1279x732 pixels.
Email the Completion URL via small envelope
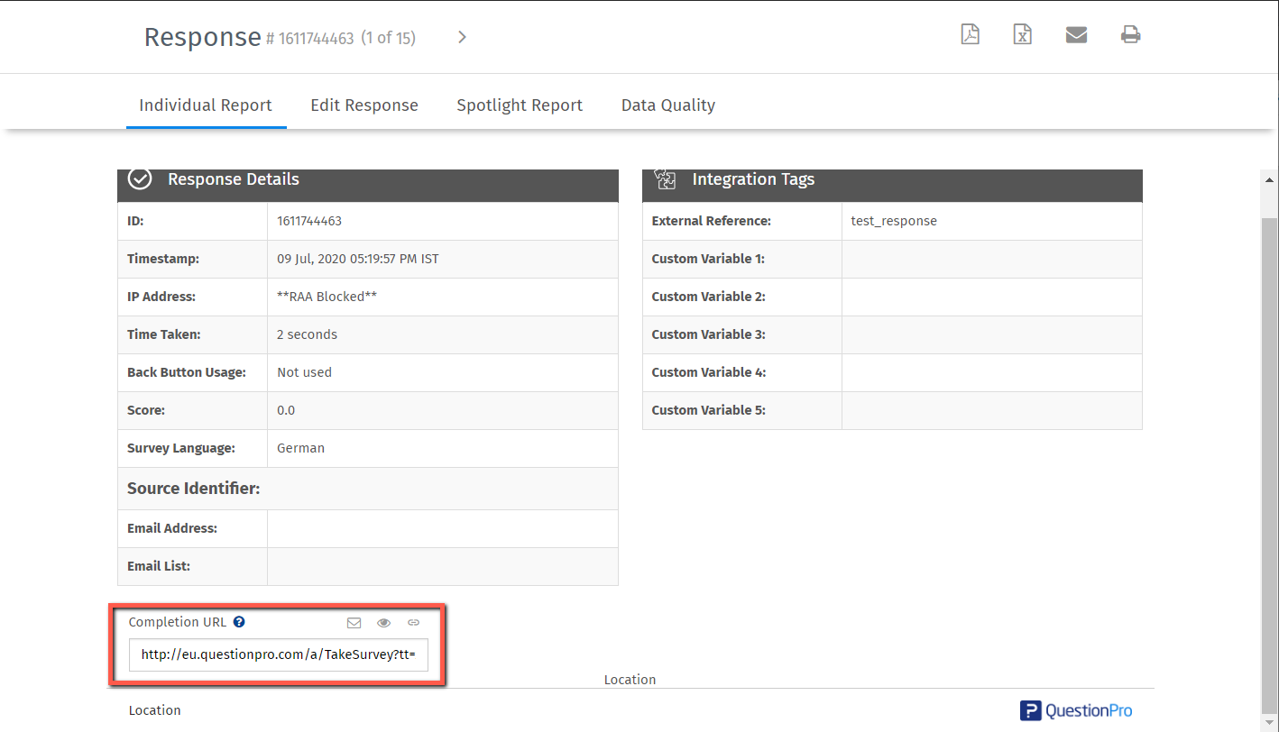click(354, 622)
